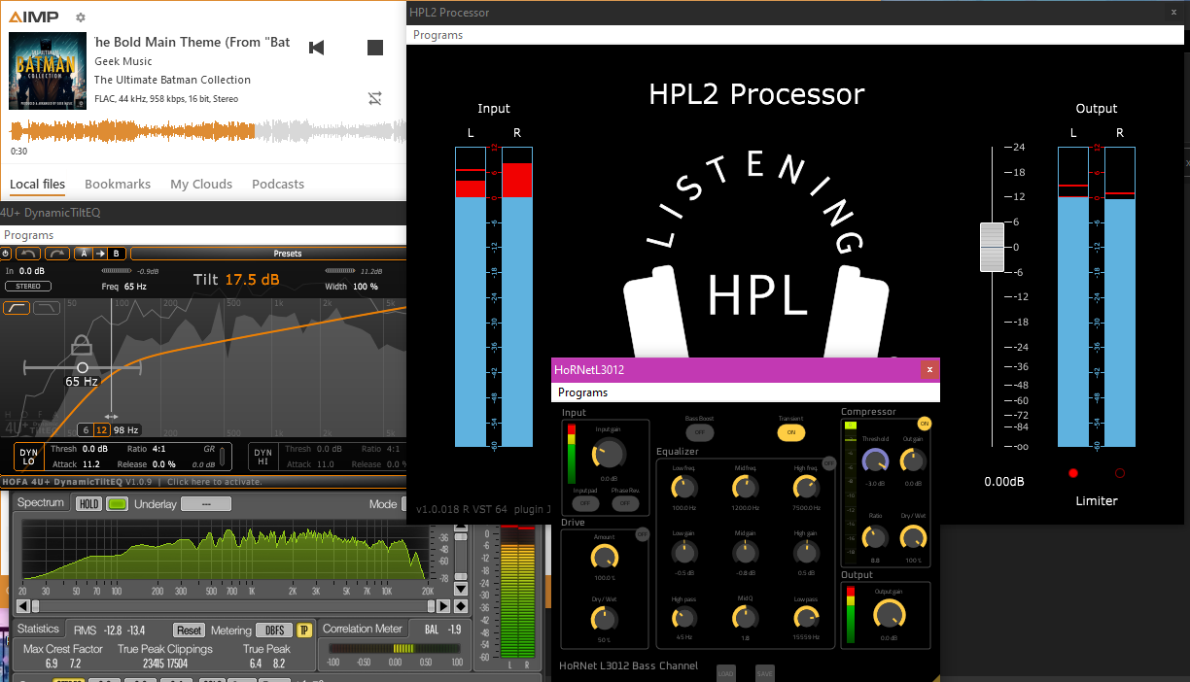Open AIMP settings gear icon
The height and width of the screenshot is (682, 1190).
pos(81,17)
